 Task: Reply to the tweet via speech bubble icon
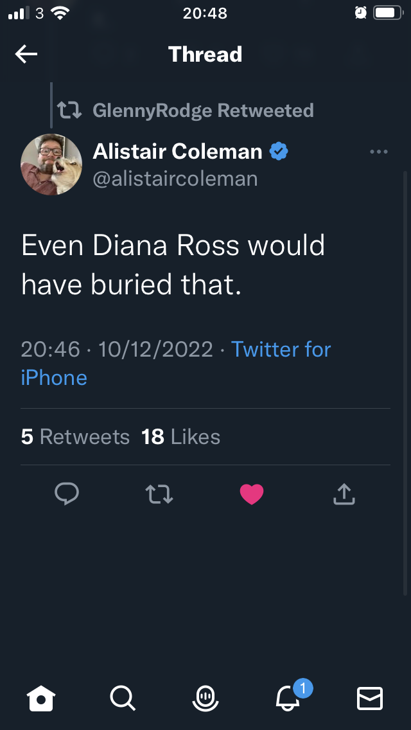click(x=67, y=494)
